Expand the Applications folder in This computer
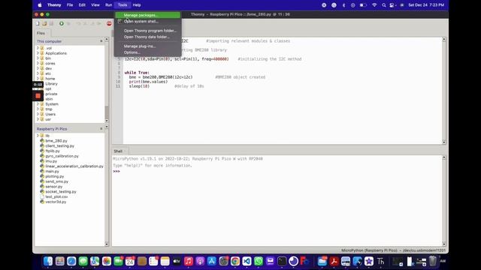 tap(38, 53)
